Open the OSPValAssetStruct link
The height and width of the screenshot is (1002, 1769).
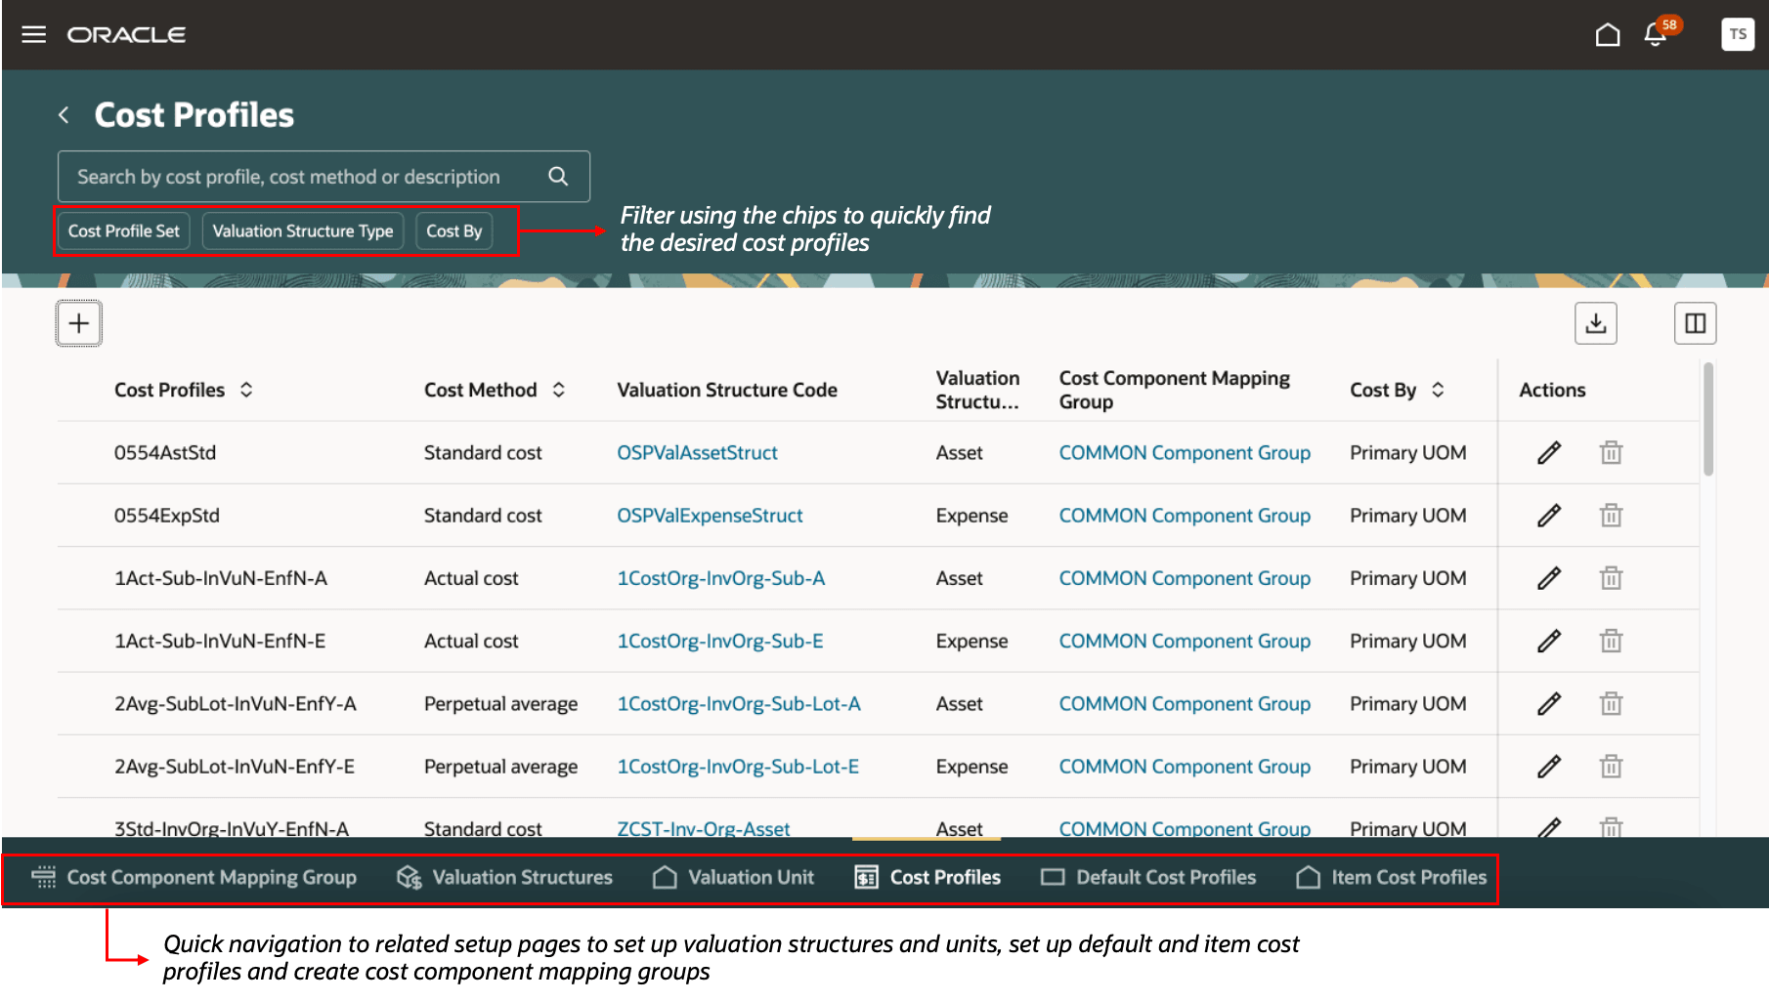[697, 453]
